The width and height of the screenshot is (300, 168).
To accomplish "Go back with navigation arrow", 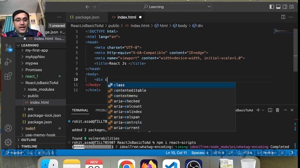I will coord(88,7).
